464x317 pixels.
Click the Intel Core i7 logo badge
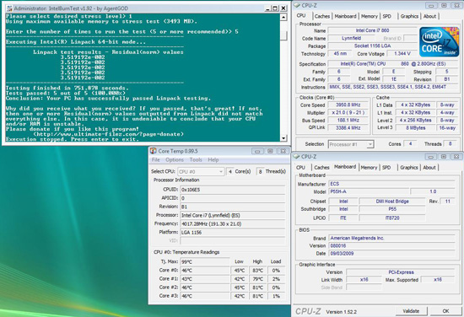point(439,42)
